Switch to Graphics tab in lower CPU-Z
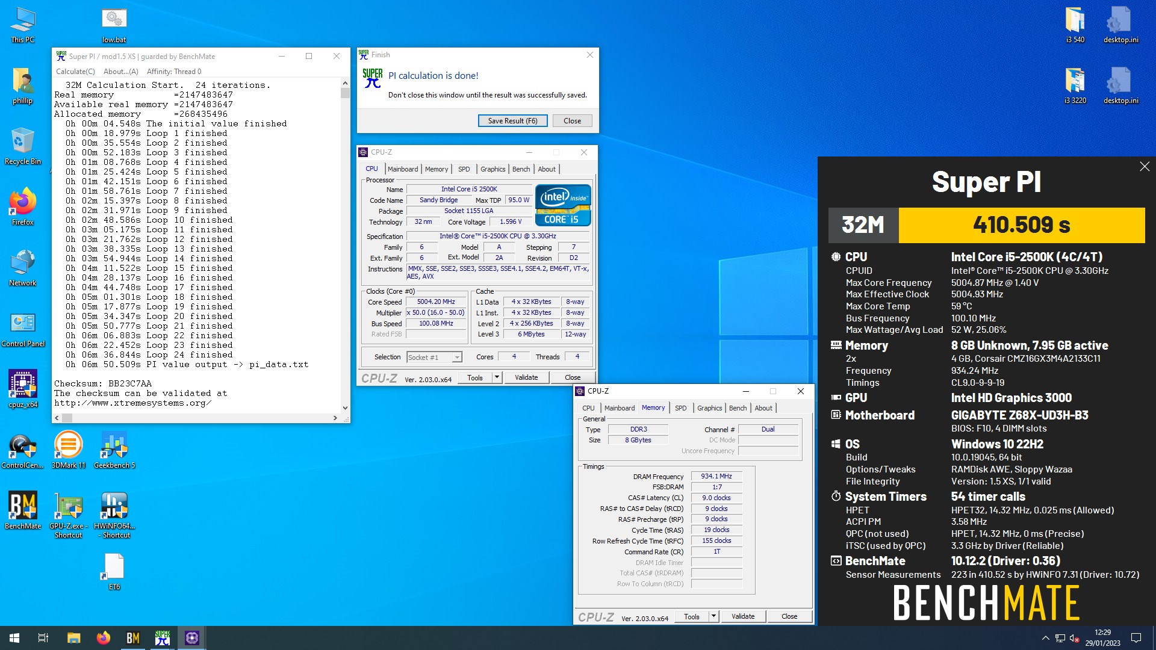1156x650 pixels. pyautogui.click(x=709, y=408)
